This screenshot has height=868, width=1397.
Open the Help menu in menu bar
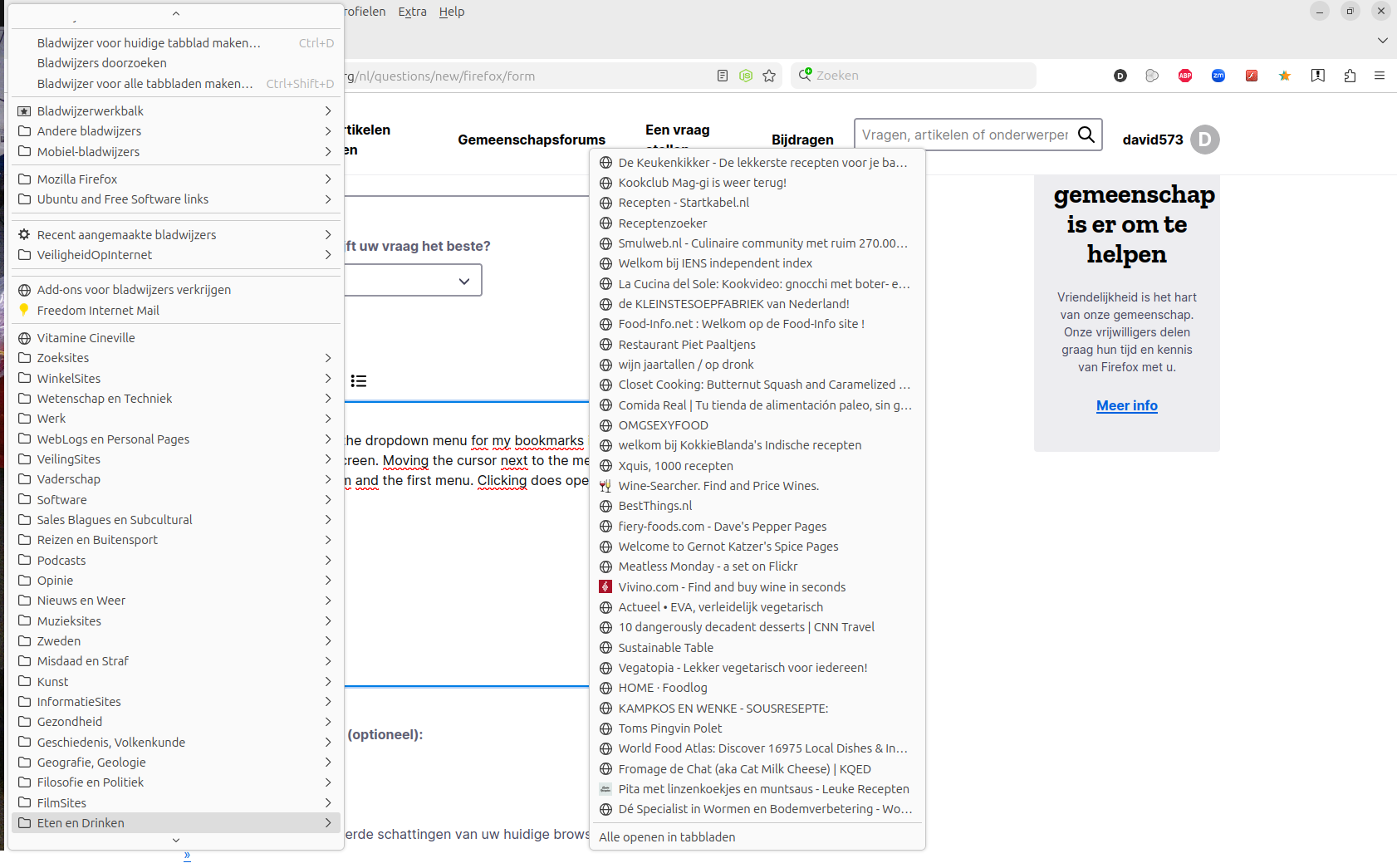pyautogui.click(x=452, y=12)
